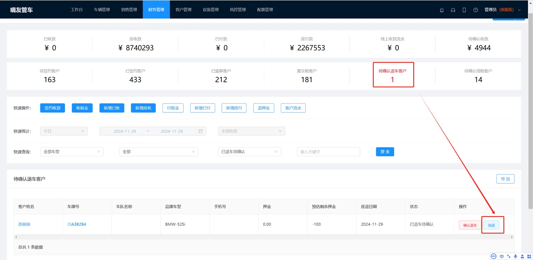Open the 设备管理 tab
533x260 pixels.
coord(211,10)
